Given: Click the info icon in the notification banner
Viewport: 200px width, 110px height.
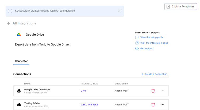Looking at the screenshot, I should click(x=10, y=11).
